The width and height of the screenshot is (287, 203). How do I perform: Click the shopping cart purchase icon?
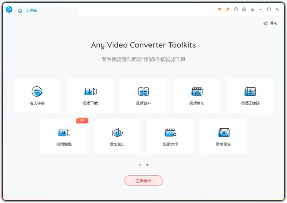point(219,9)
